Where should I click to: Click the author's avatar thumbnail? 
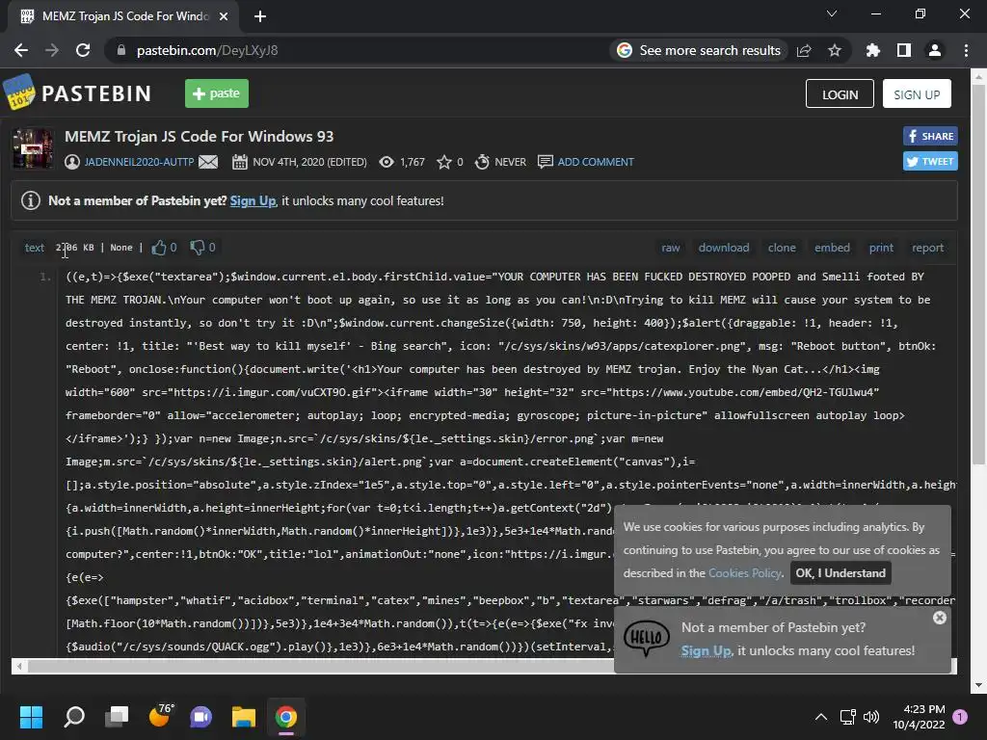coord(33,148)
